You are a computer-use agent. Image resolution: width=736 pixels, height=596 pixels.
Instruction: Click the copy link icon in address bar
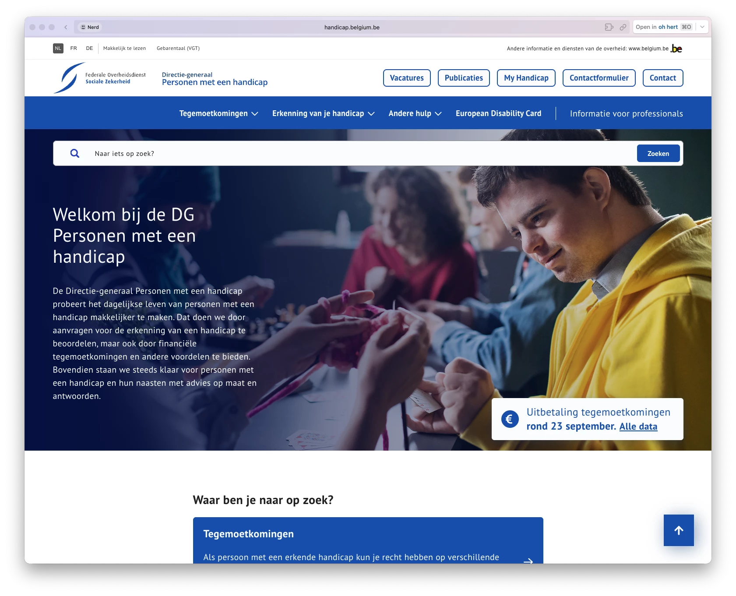(x=623, y=27)
